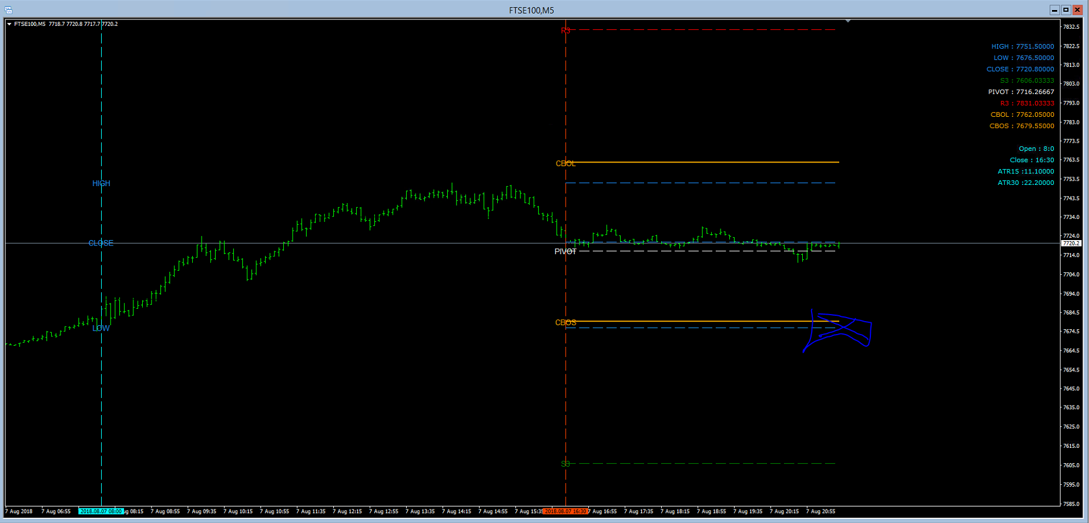Select the green dashed S3 line

click(701, 464)
